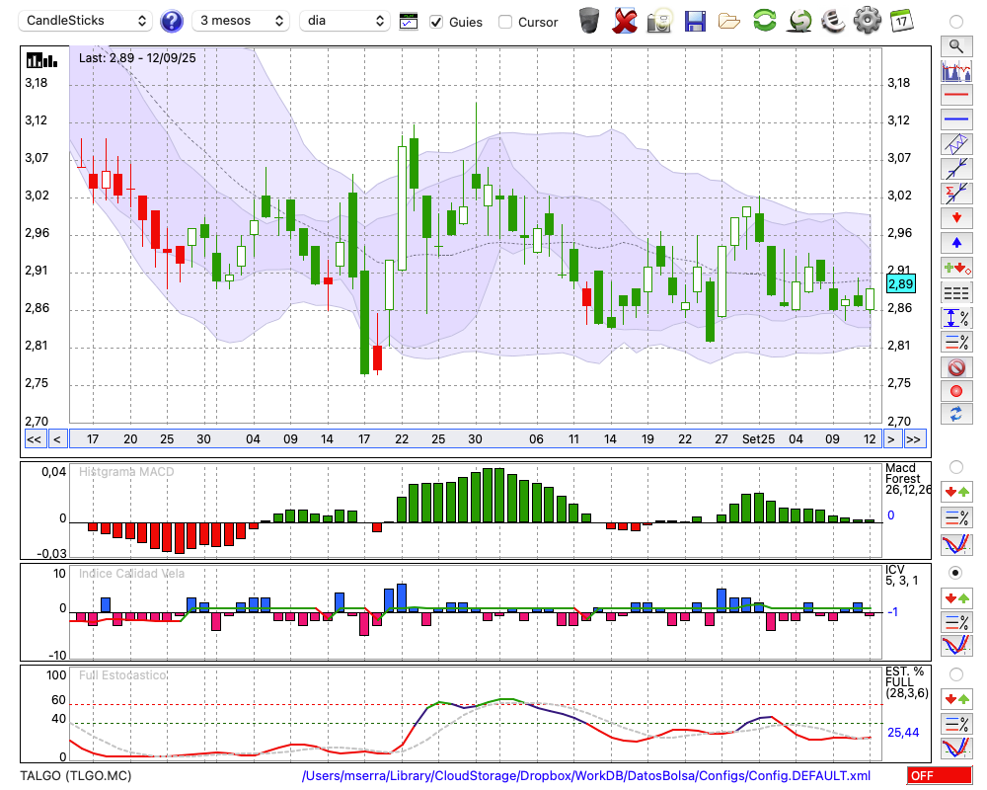Image resolution: width=987 pixels, height=790 pixels.
Task: Click the 'Macd Forest 26,12,26' label
Action: click(x=908, y=479)
